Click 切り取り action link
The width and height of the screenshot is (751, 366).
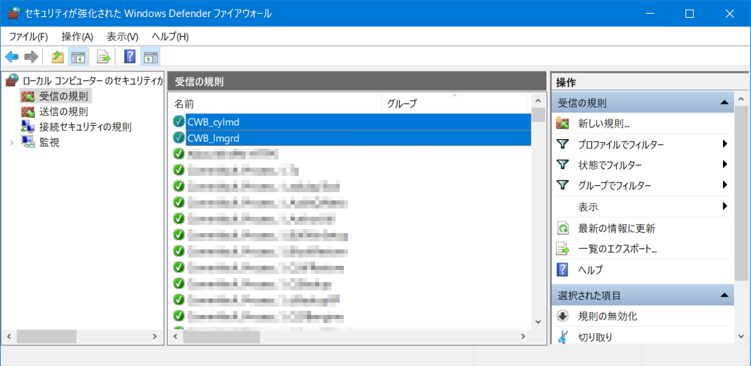[x=595, y=337]
